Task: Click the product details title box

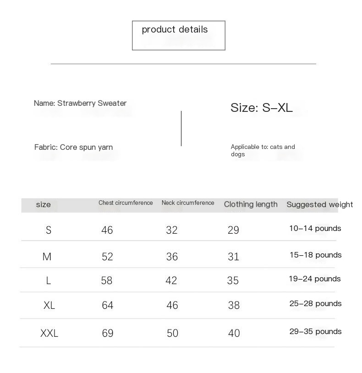Action: 178,35
